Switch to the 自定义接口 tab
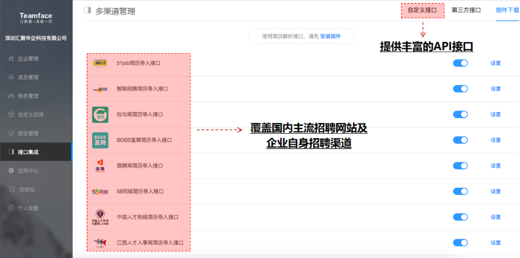This screenshot has height=258, width=520. point(422,10)
